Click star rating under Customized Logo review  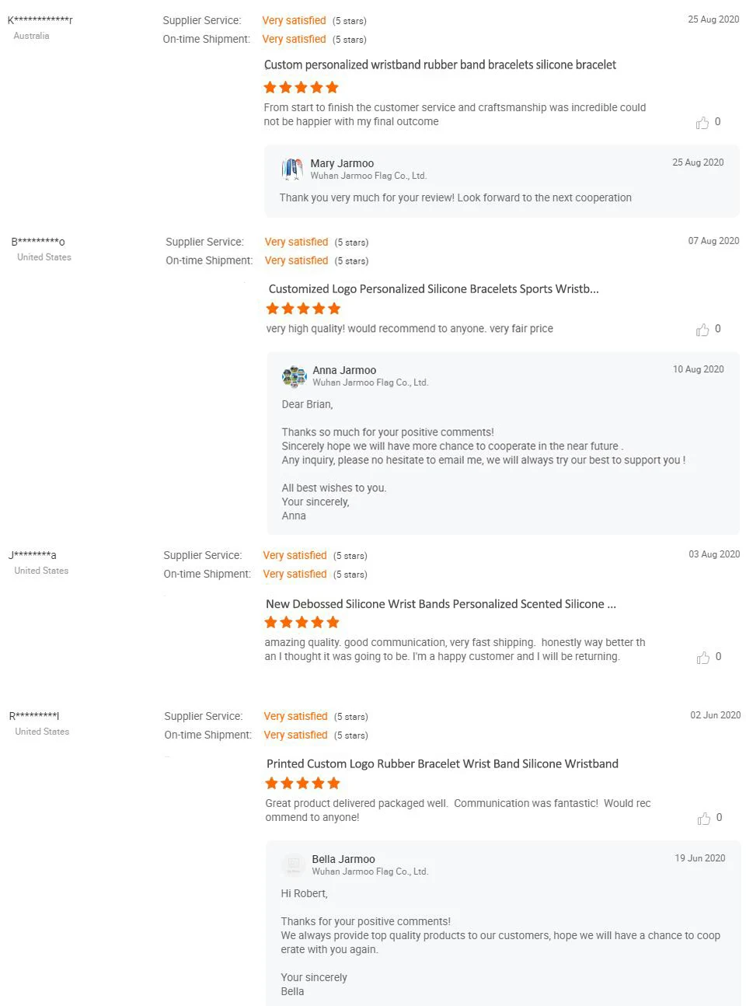click(x=303, y=309)
